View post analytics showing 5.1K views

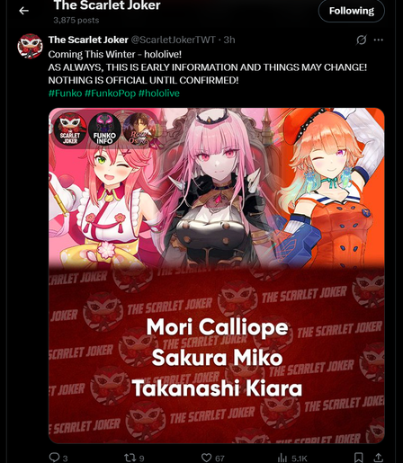[x=292, y=458]
